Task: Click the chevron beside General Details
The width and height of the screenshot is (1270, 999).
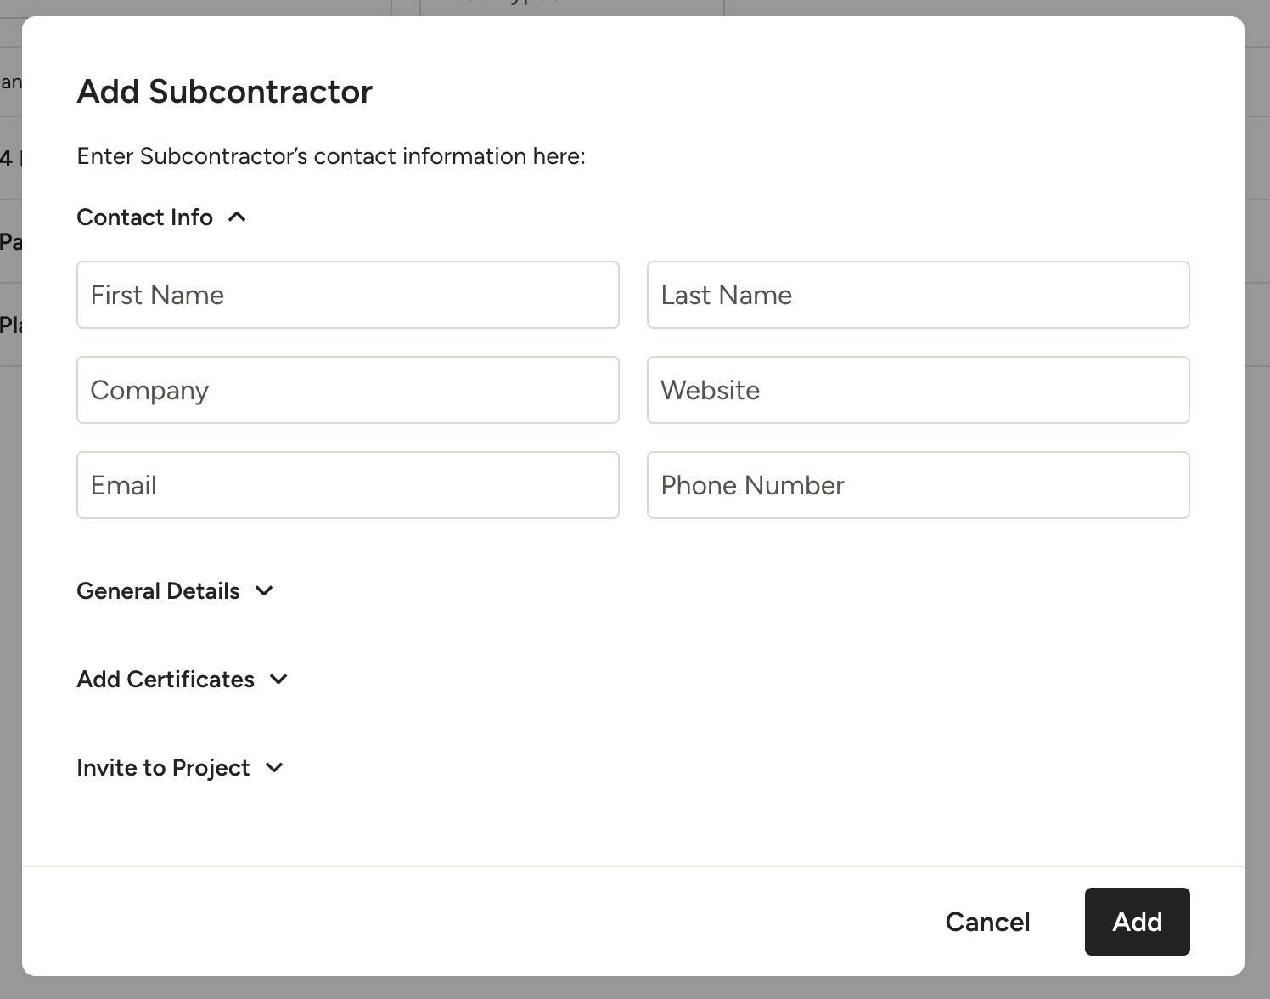Action: point(264,591)
